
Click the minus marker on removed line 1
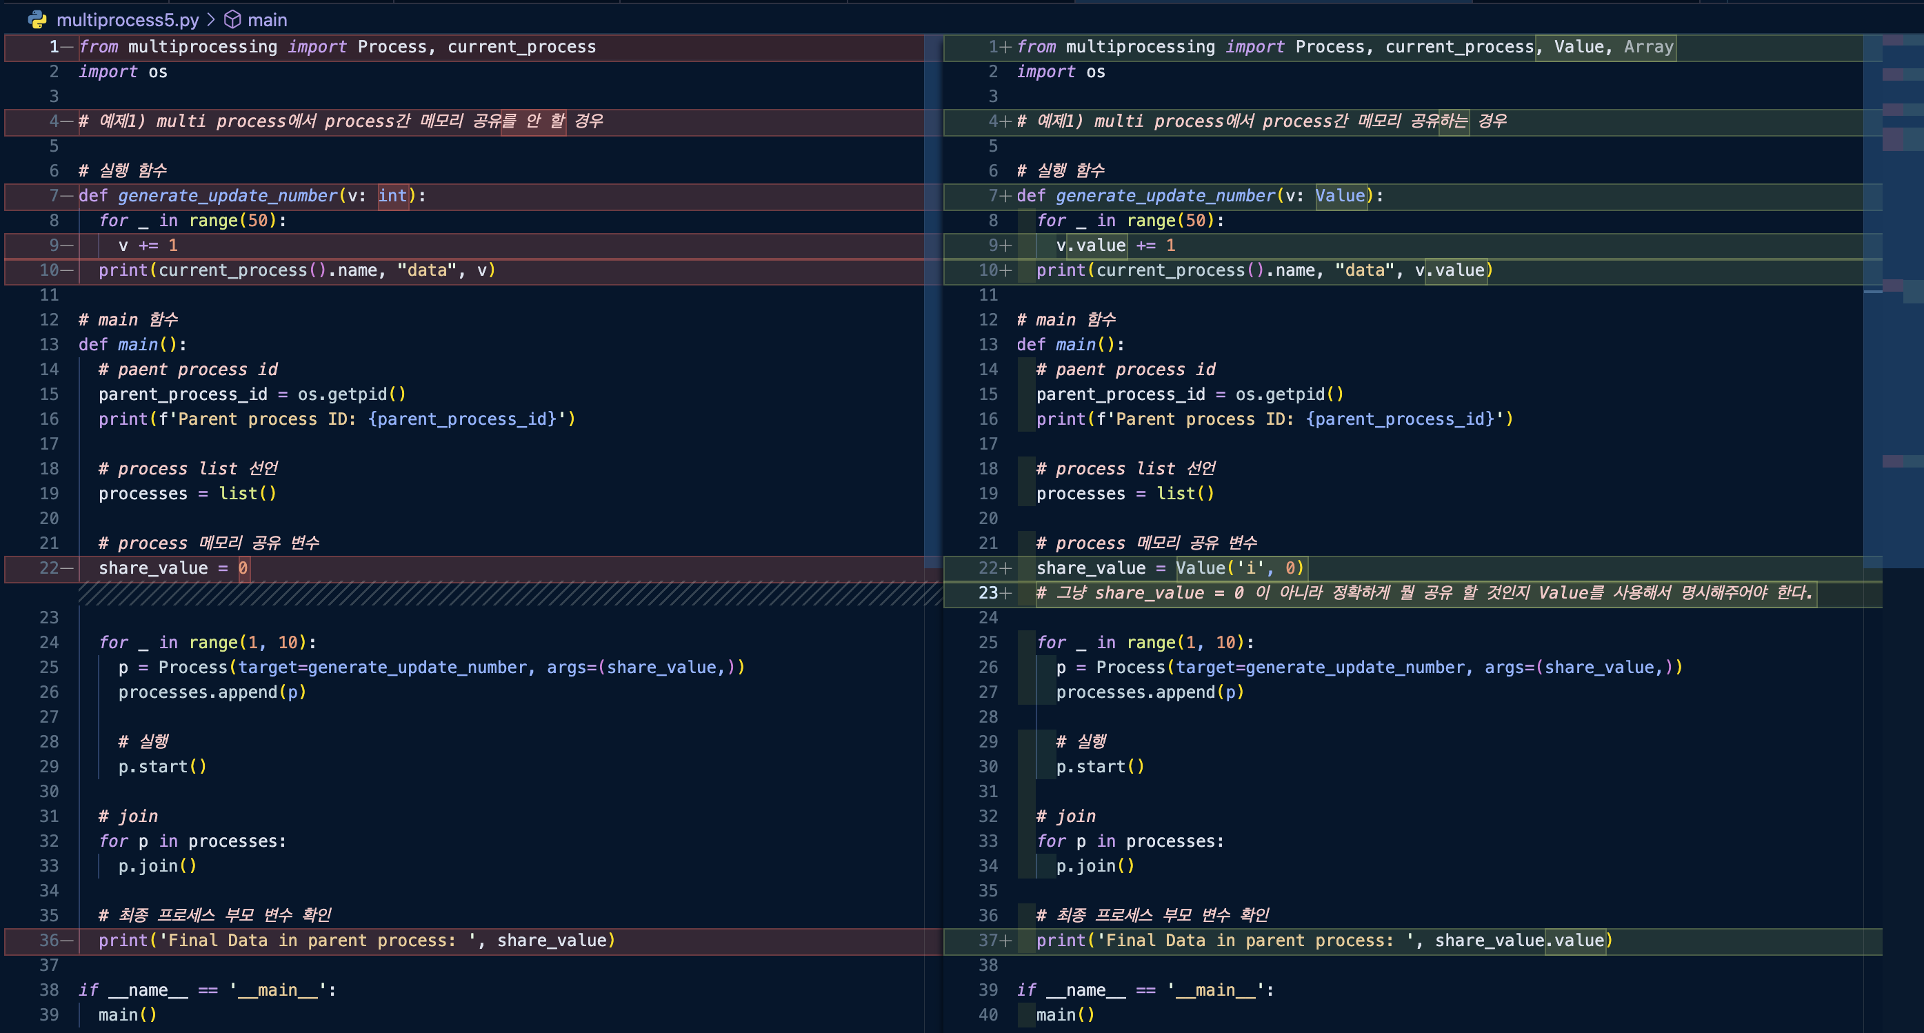(x=67, y=47)
